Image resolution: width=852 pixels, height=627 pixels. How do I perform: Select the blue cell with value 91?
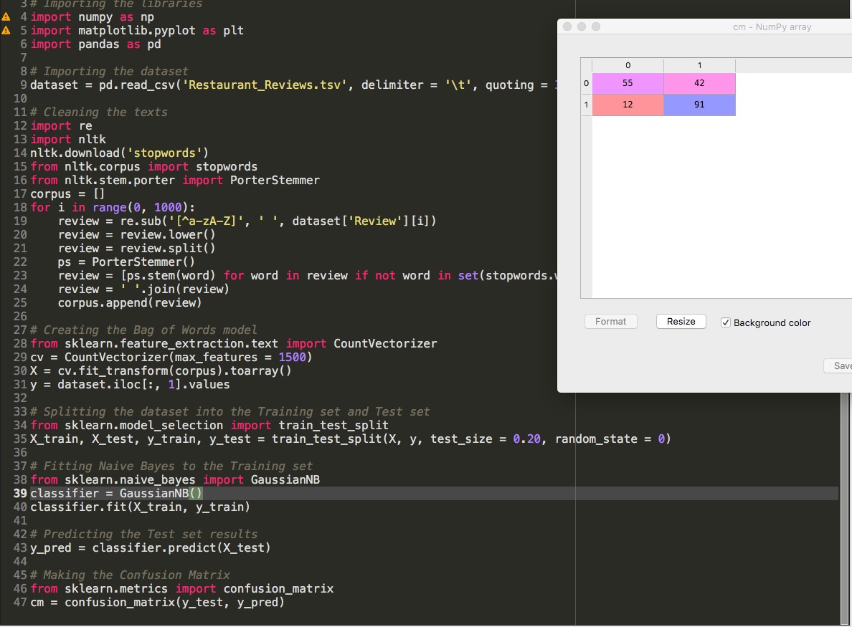[x=699, y=105]
